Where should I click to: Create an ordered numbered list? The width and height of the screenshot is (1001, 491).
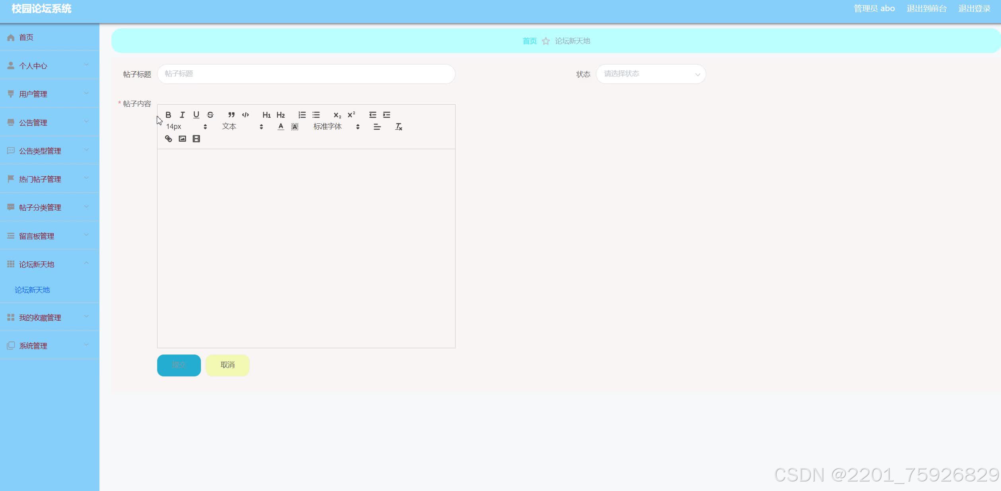tap(302, 115)
